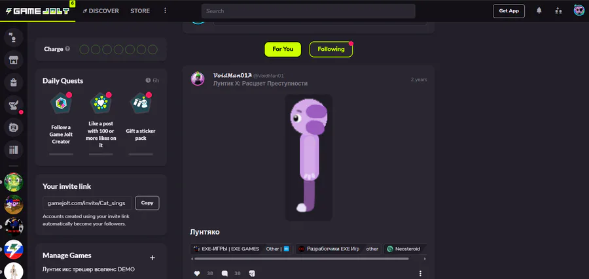The image size is (589, 279).
Task: Open the Gift a sticker pack quest
Action: click(141, 123)
